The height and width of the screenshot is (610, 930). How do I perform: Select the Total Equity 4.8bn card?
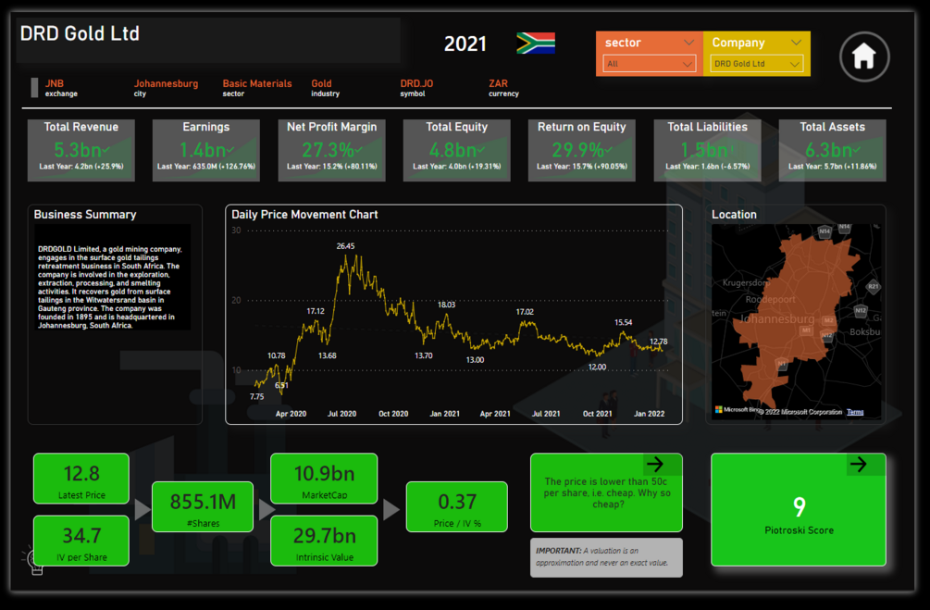pyautogui.click(x=457, y=150)
